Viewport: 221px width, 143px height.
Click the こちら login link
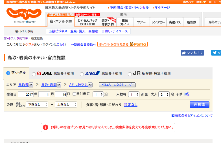[x=61, y=45]
